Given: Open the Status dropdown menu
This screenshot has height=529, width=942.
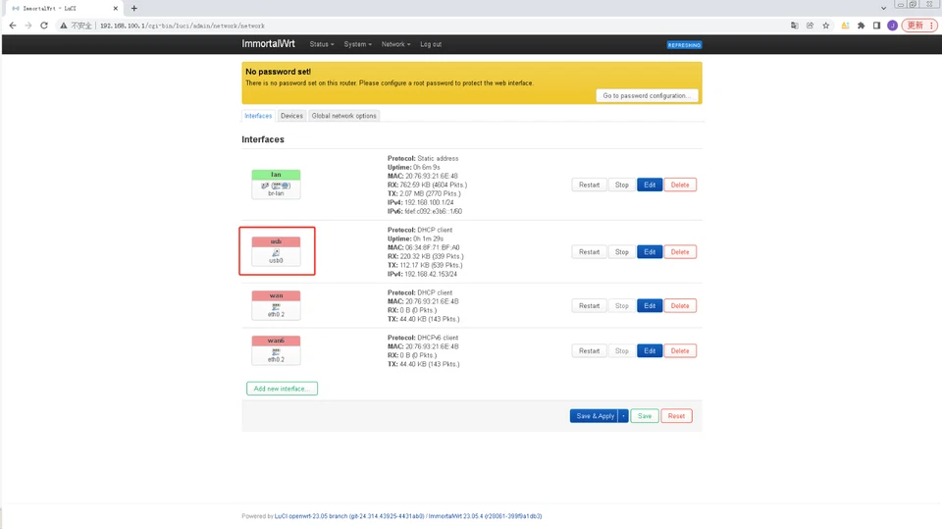Looking at the screenshot, I should [322, 44].
